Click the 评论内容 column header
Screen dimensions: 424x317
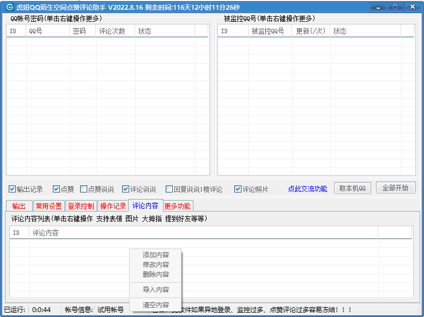pyautogui.click(x=204, y=233)
